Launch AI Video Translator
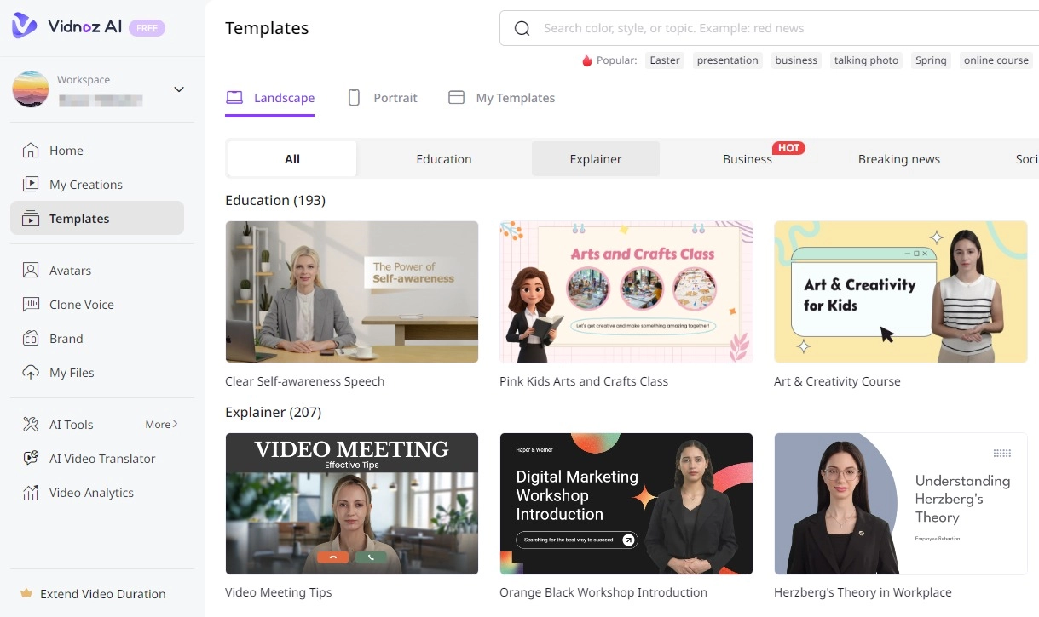The height and width of the screenshot is (617, 1039). coord(102,459)
